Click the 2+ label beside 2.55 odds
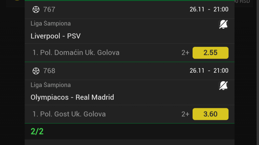Screen dimensions: 259x145 pos(185,53)
